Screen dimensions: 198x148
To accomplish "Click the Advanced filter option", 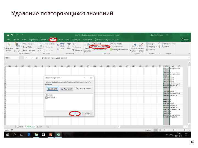I will point(77,50).
